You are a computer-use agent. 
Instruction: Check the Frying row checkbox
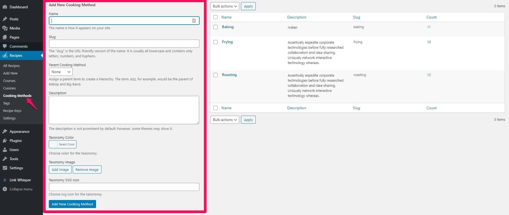pyautogui.click(x=215, y=42)
